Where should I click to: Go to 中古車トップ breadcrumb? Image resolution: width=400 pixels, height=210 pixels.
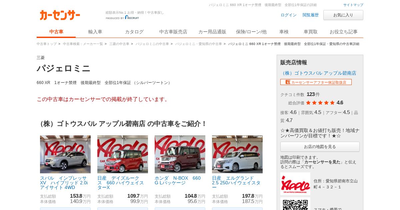[x=47, y=44]
